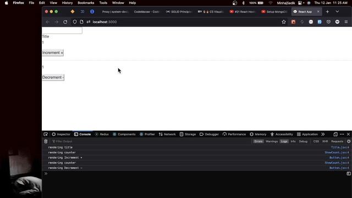
Task: Toggle the Warnings console filter
Action: point(272,141)
